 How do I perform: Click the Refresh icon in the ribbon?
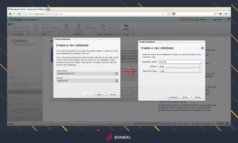point(126,27)
